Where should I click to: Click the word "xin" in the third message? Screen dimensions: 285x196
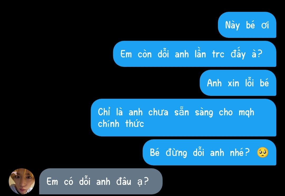click(233, 84)
